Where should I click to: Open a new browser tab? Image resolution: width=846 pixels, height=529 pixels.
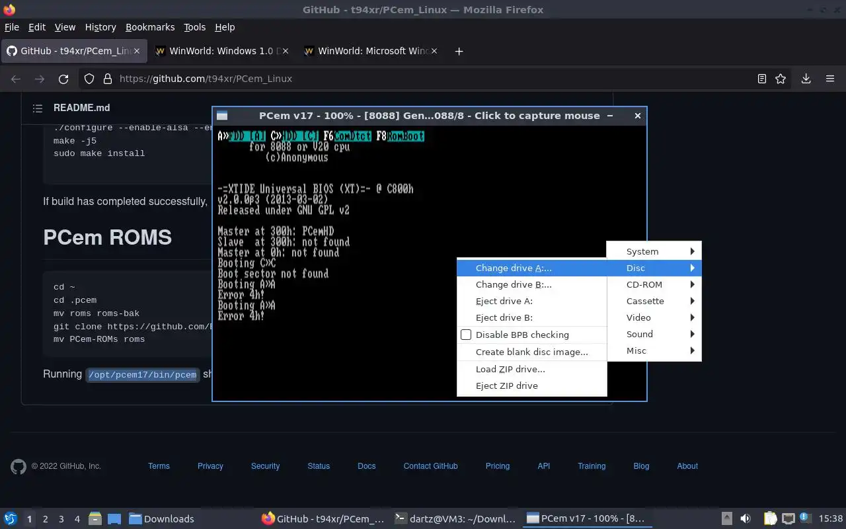point(459,51)
